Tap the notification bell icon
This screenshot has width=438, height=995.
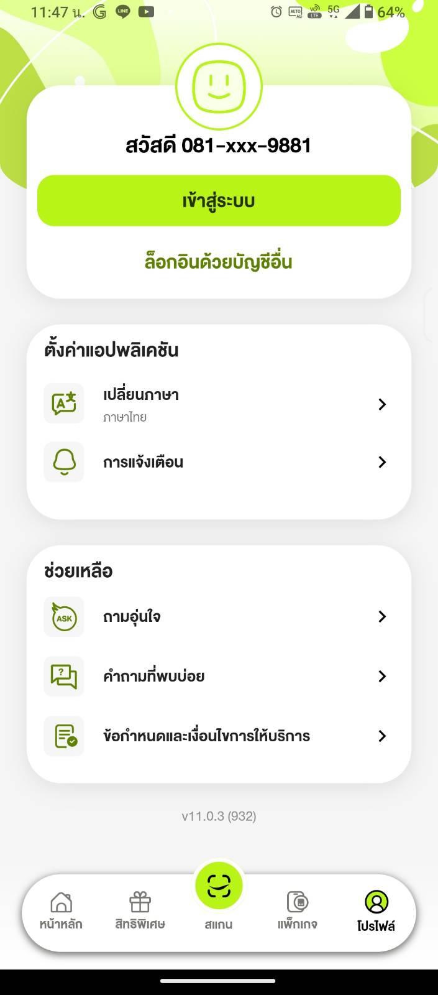point(64,462)
